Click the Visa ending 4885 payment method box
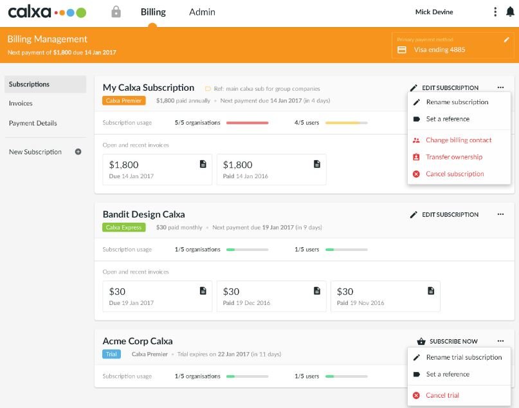 tap(453, 46)
